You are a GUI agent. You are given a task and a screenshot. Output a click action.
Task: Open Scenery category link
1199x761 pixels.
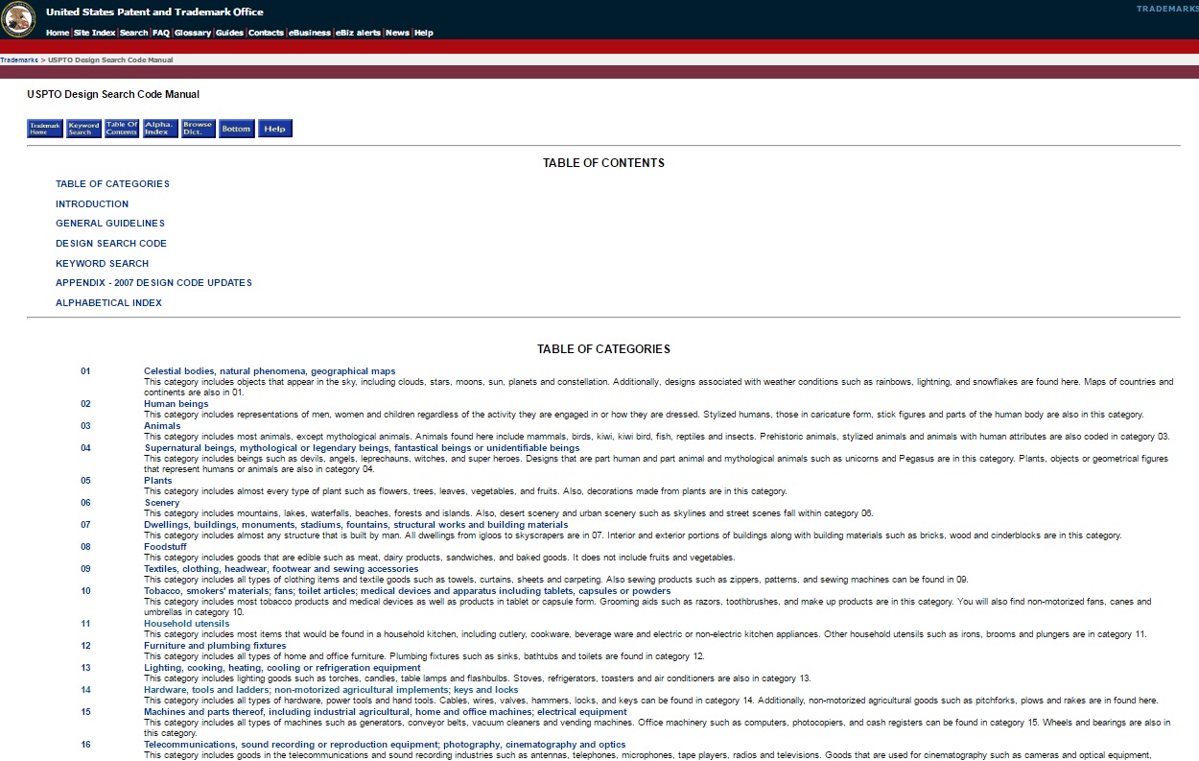click(x=162, y=503)
